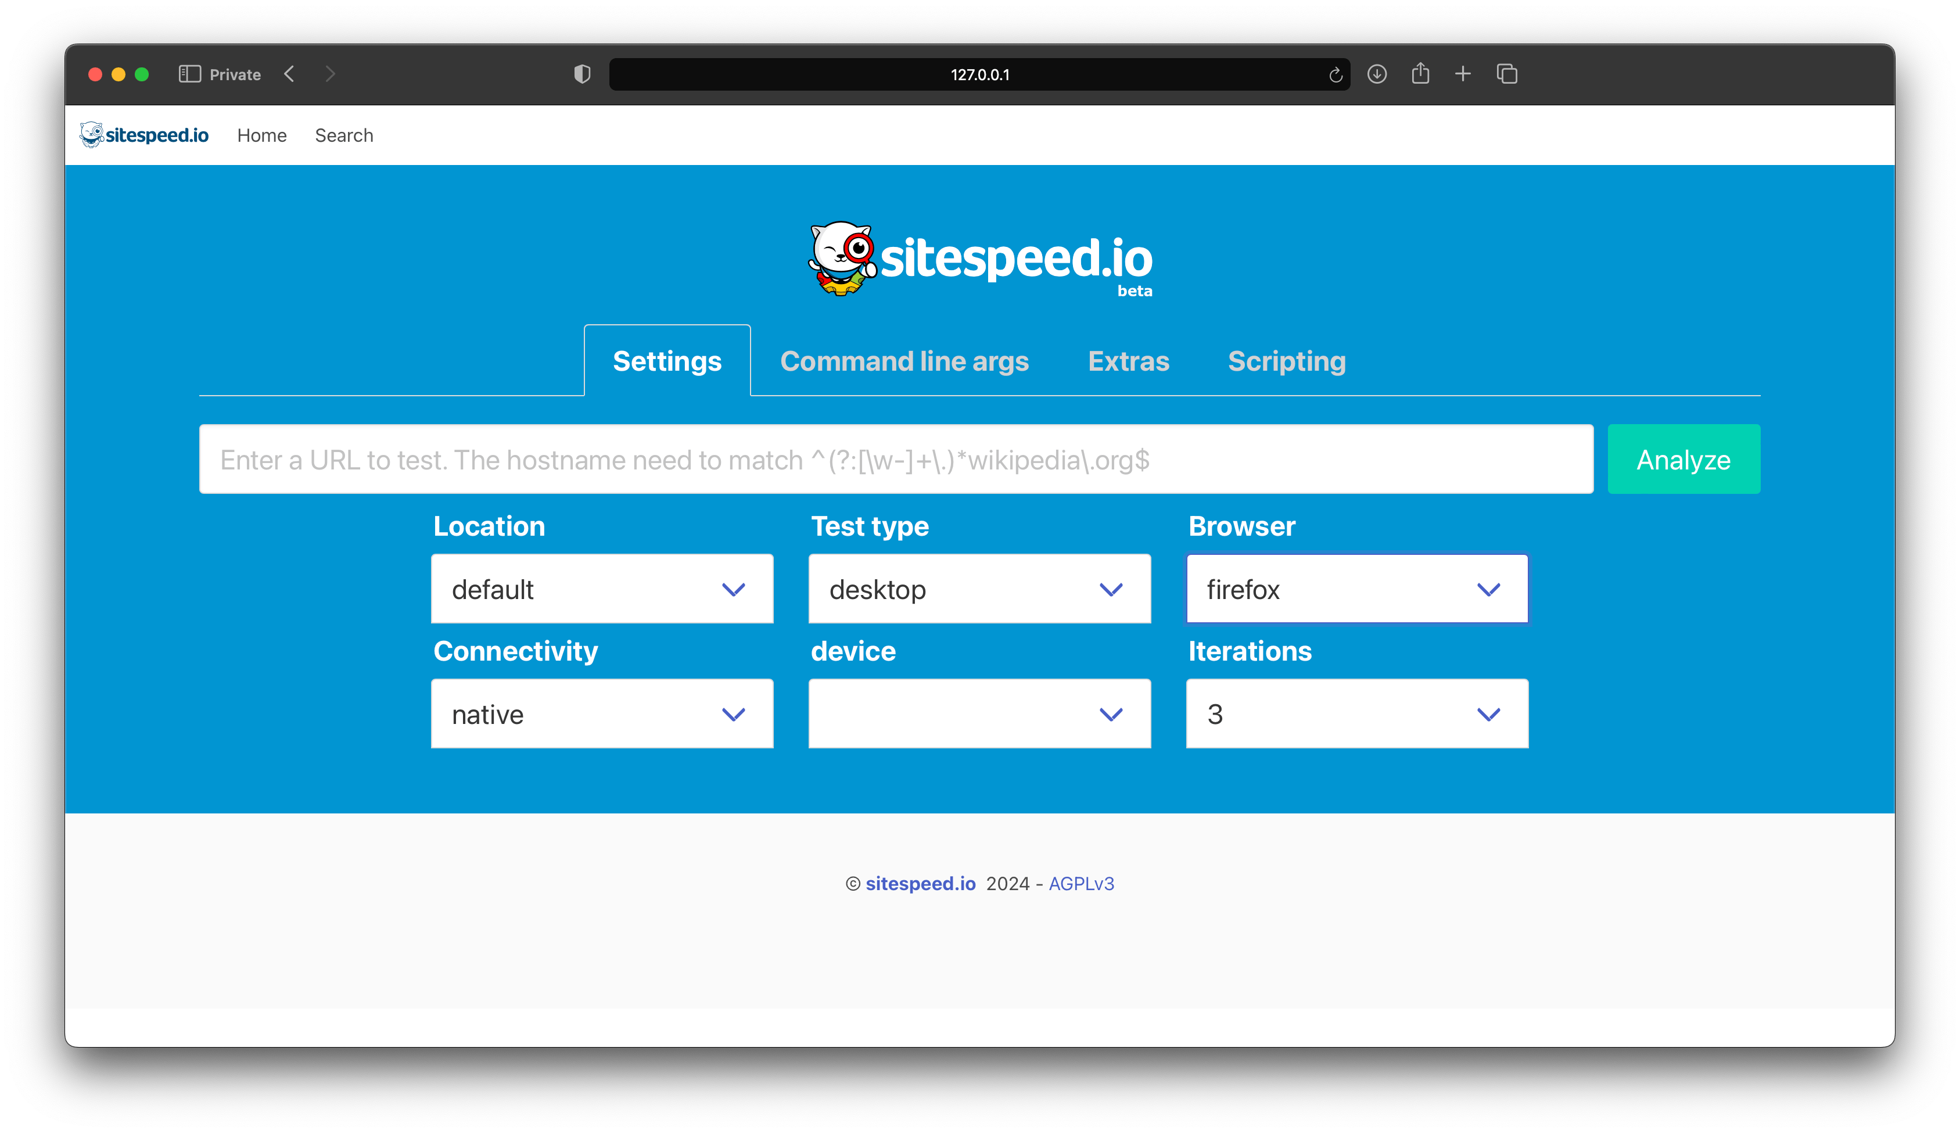Click the large sitespeed.io beta logo
Image resolution: width=1960 pixels, height=1133 pixels.
(x=980, y=260)
